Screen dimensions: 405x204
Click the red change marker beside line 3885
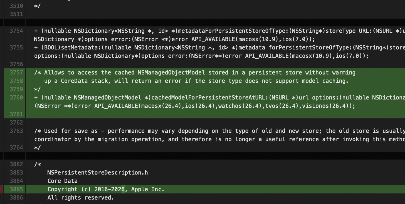coord(2,189)
